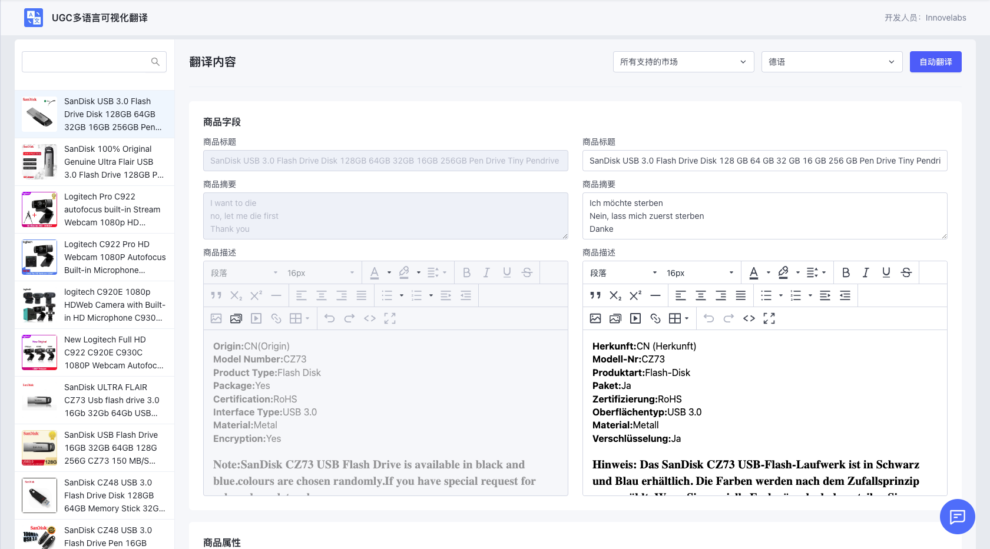Image resolution: width=990 pixels, height=549 pixels.
Task: Align text right in the right editor
Action: 721,295
